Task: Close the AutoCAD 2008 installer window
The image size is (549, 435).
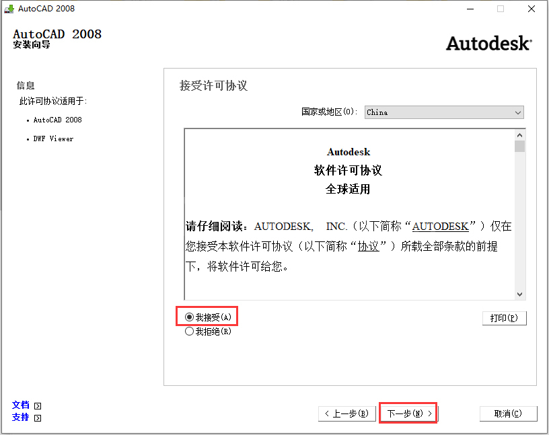Action: (x=531, y=9)
